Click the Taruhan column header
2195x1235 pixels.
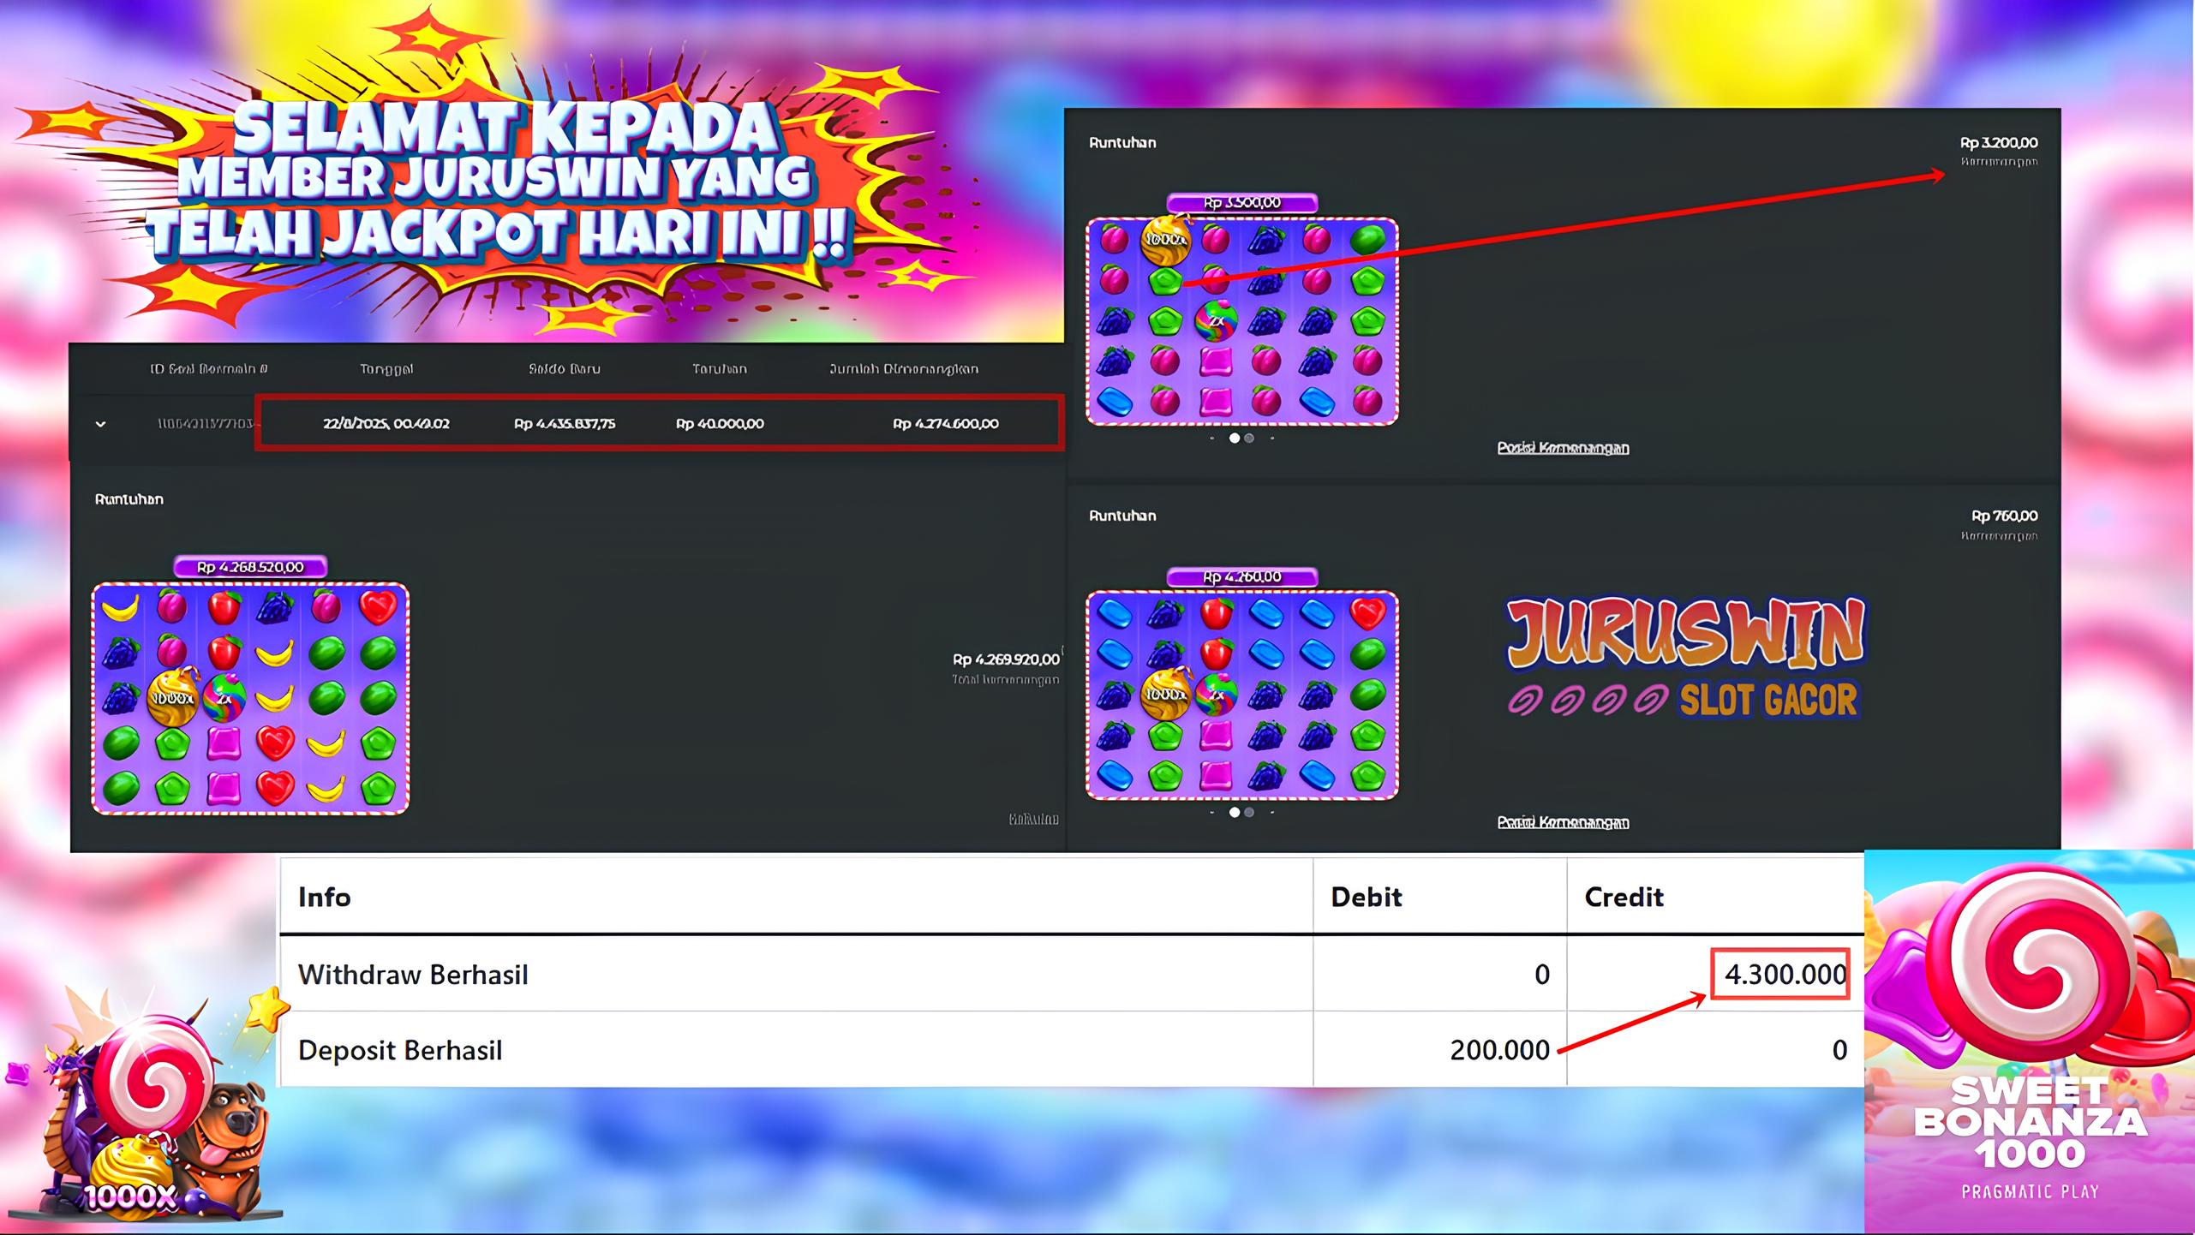tap(720, 369)
